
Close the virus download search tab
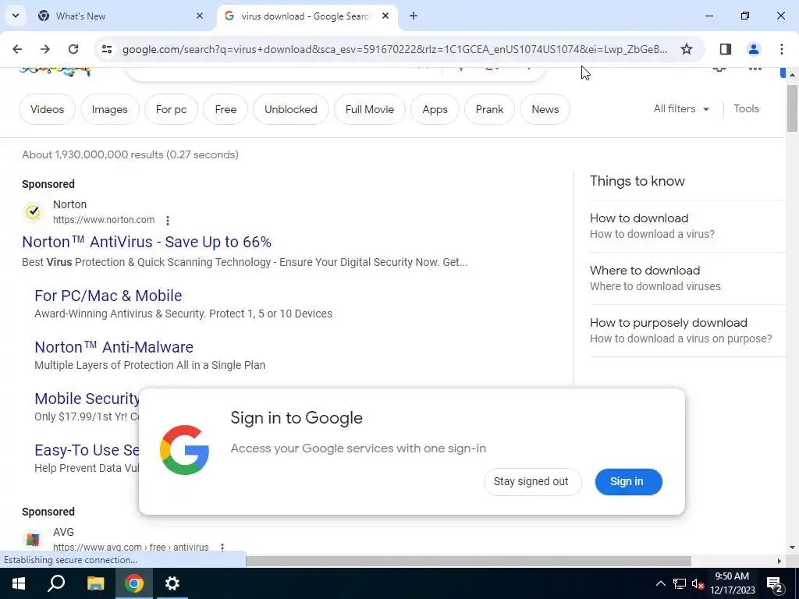click(x=385, y=16)
